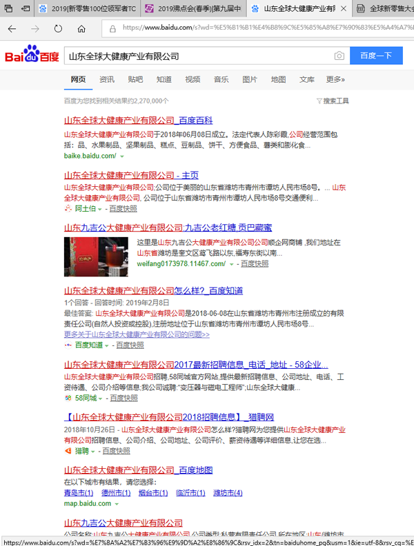
Task: Select the 德州市(1) city link
Action: point(116,493)
